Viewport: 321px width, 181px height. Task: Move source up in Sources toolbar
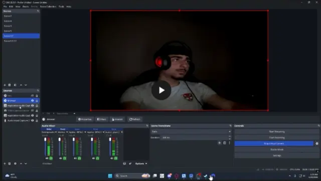coord(21,163)
